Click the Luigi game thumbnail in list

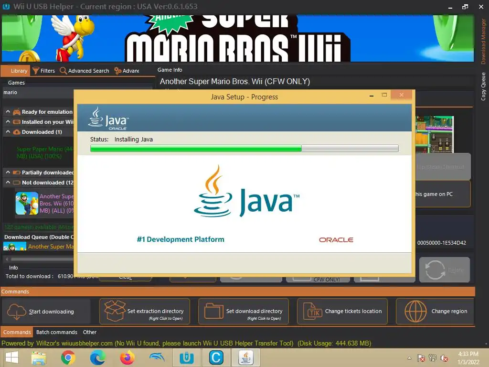pyautogui.click(x=27, y=203)
